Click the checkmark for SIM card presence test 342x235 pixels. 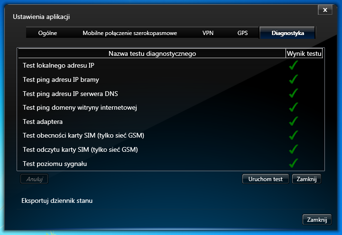pyautogui.click(x=293, y=136)
